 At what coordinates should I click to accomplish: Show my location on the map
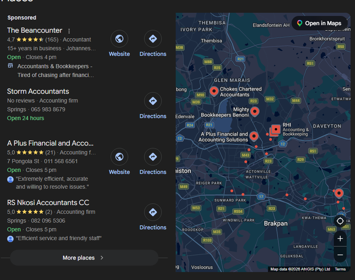point(340,221)
